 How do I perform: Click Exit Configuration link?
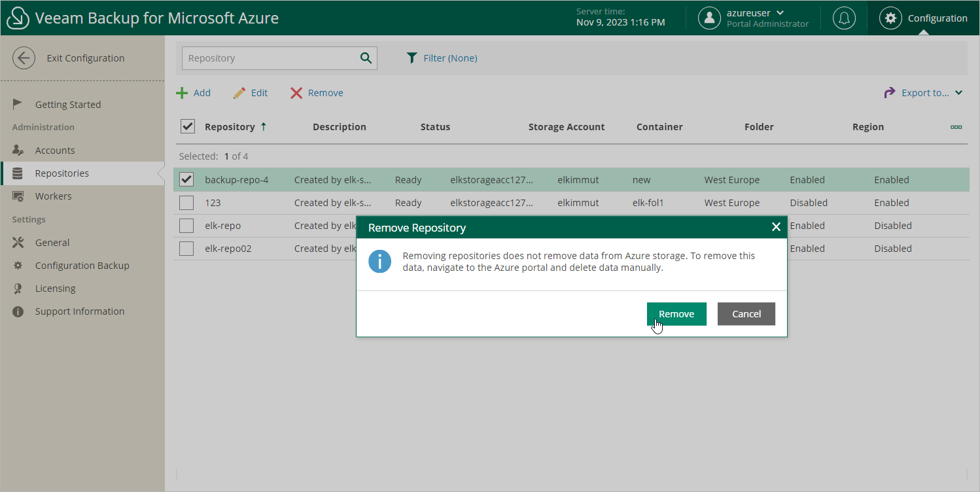click(x=86, y=58)
